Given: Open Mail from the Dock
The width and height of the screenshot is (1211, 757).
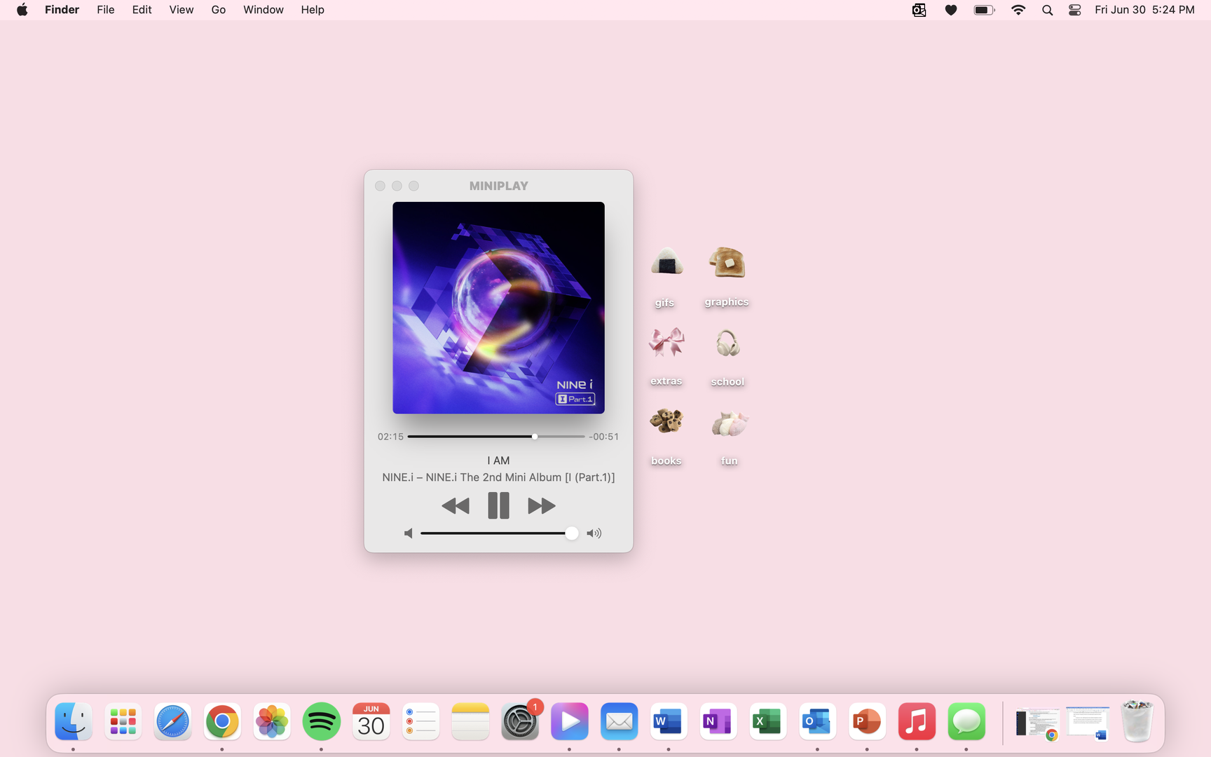Looking at the screenshot, I should coord(620,721).
